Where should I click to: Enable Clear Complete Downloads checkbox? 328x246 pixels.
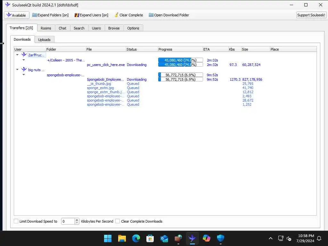coord(118,221)
